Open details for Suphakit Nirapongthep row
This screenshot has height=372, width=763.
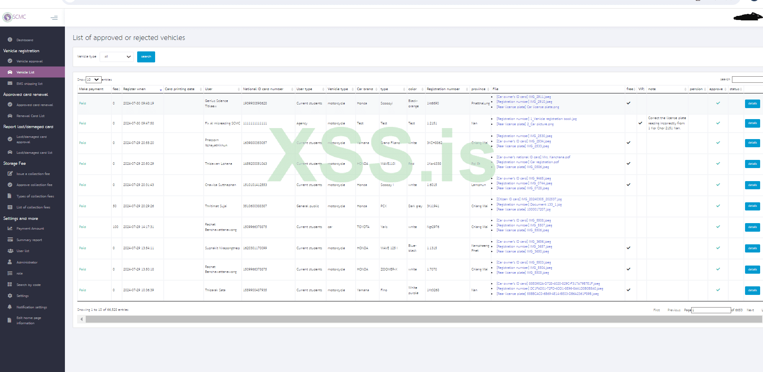(x=752, y=248)
